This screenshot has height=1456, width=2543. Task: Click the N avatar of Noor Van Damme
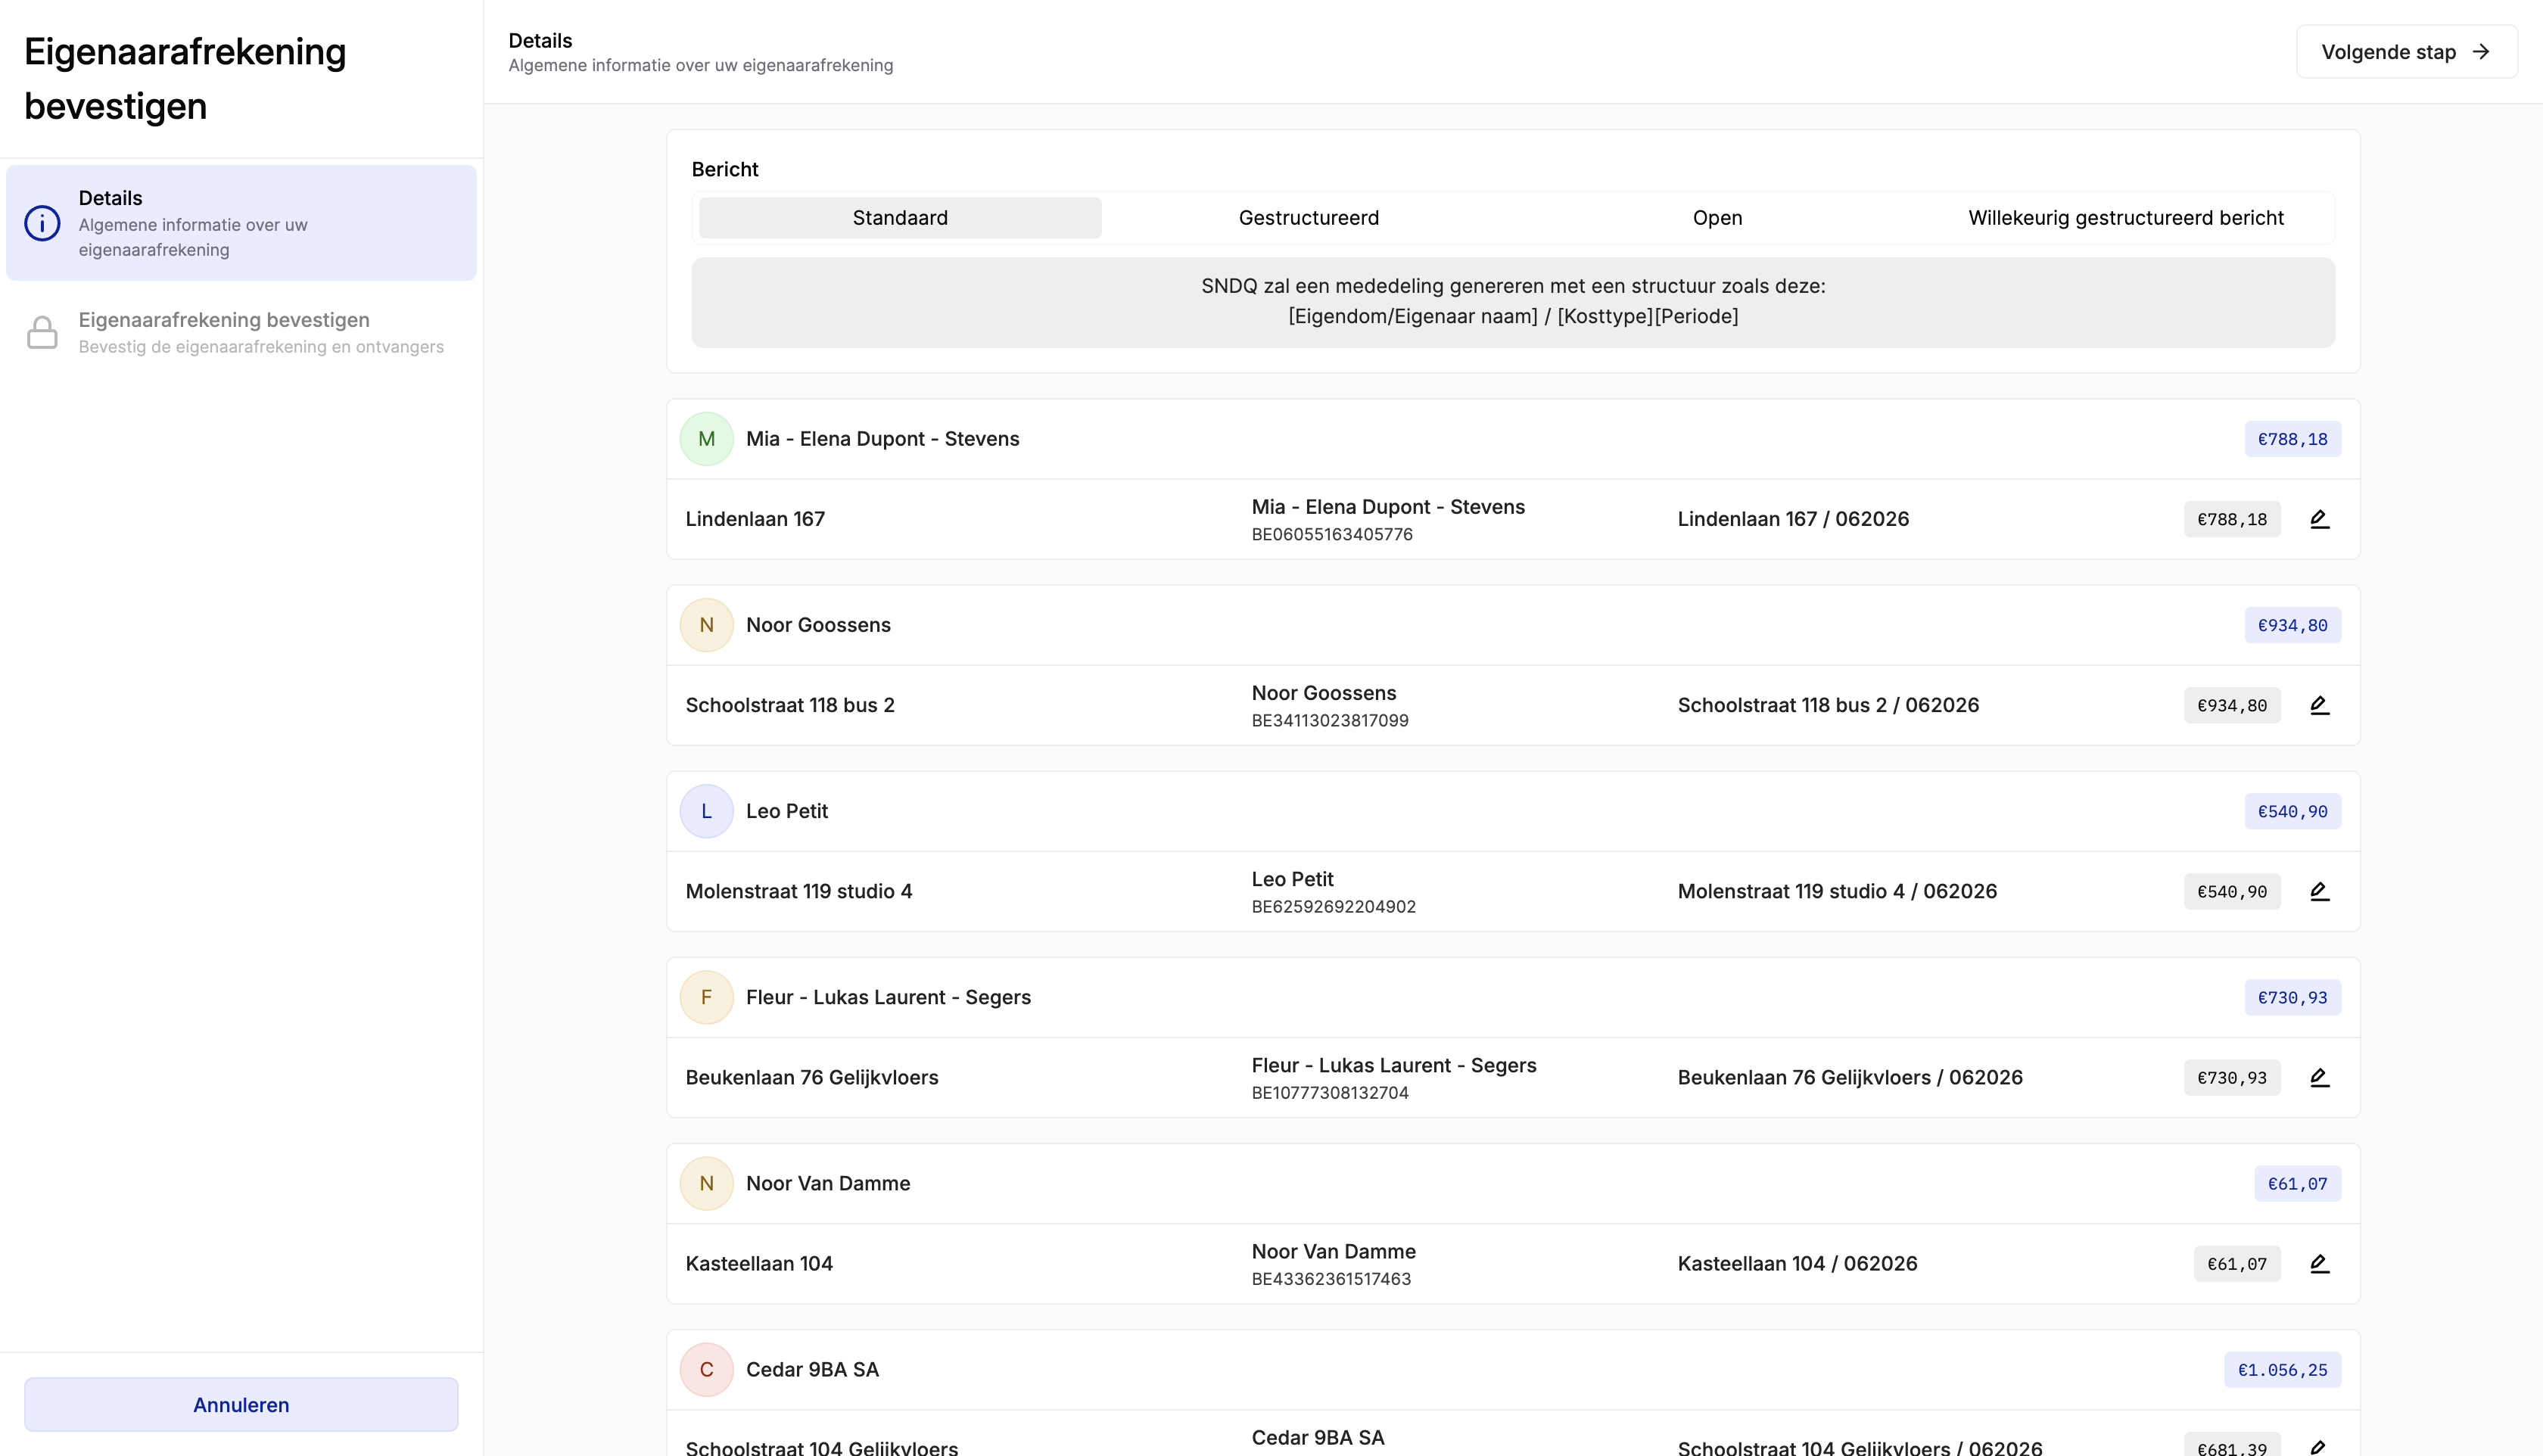(x=706, y=1183)
